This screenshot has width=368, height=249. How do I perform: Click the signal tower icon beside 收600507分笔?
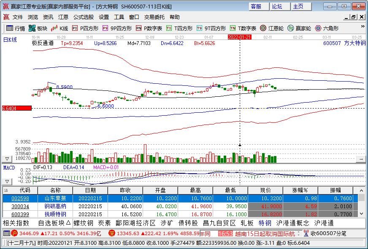point(306,233)
